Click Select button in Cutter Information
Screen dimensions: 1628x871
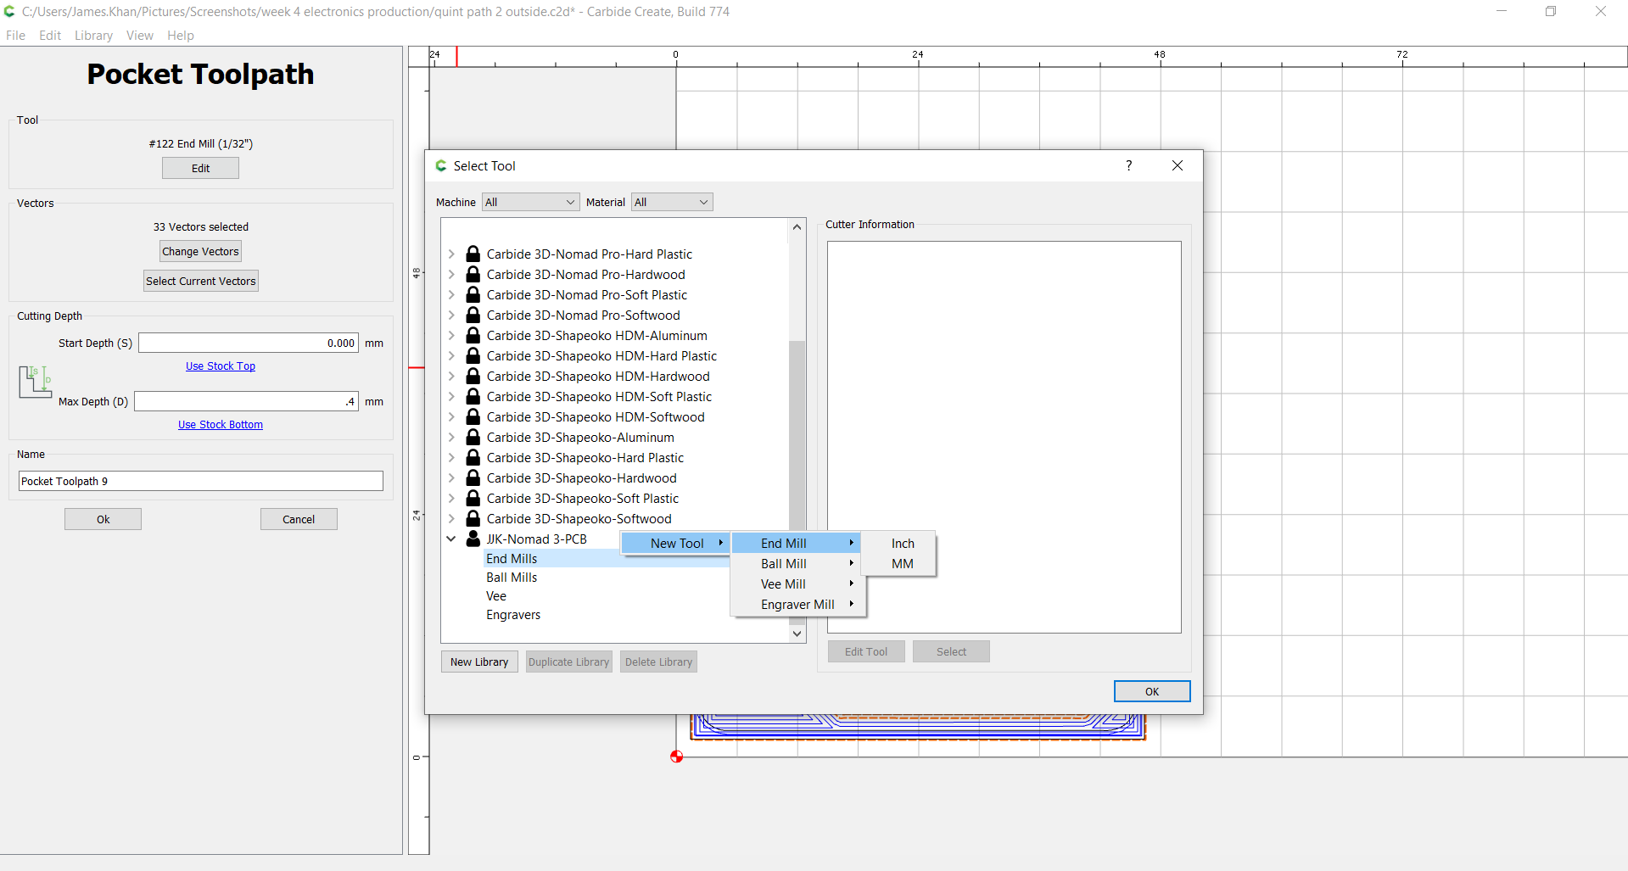click(x=951, y=651)
